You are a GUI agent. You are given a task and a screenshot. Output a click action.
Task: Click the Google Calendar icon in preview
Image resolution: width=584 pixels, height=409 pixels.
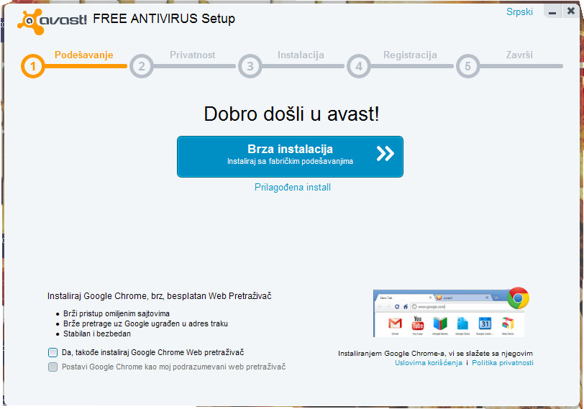[485, 323]
